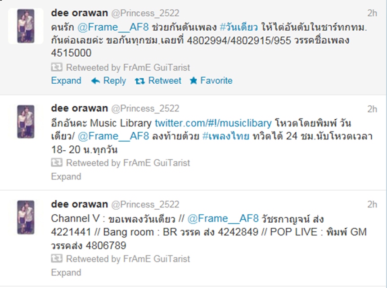Open @Frame__AF8 mention in Channel V tweet
Image resolution: width=387 pixels, height=288 pixels.
[x=223, y=219]
